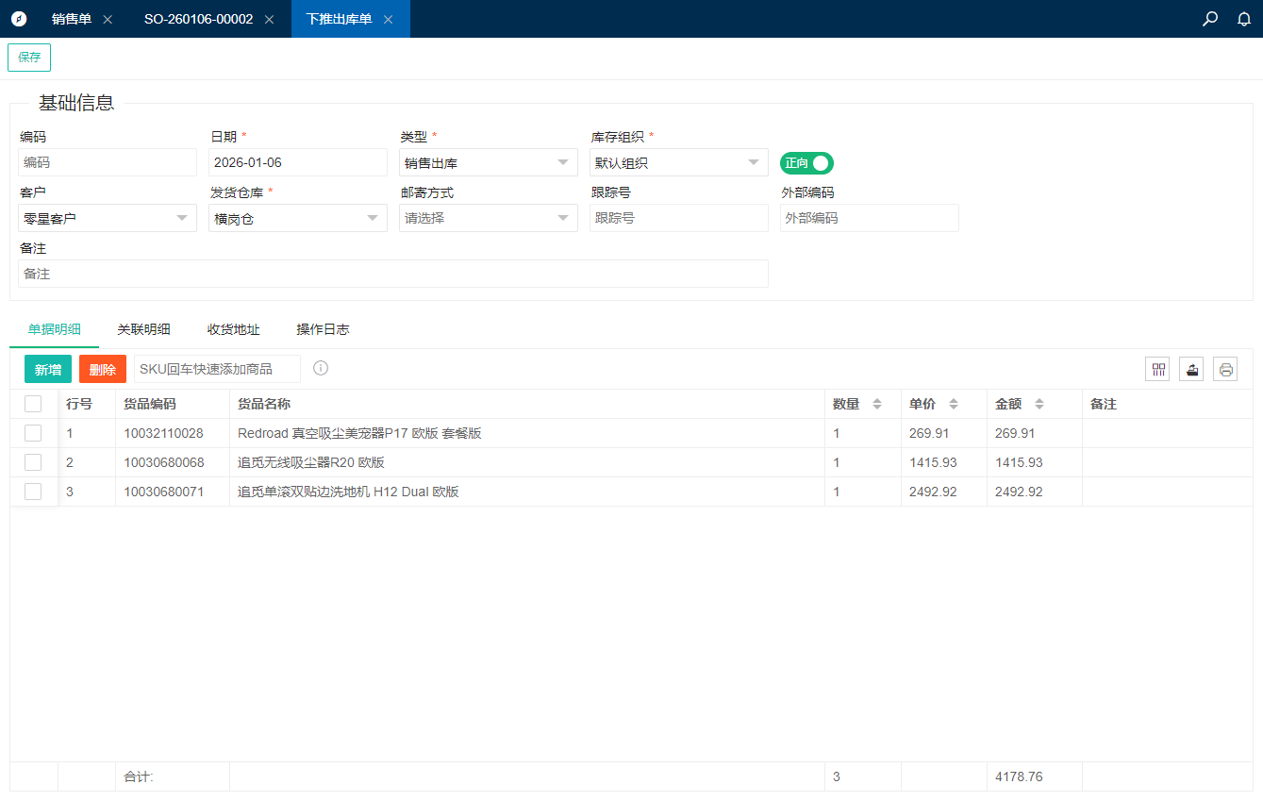Click the 保存 button

[x=29, y=58]
